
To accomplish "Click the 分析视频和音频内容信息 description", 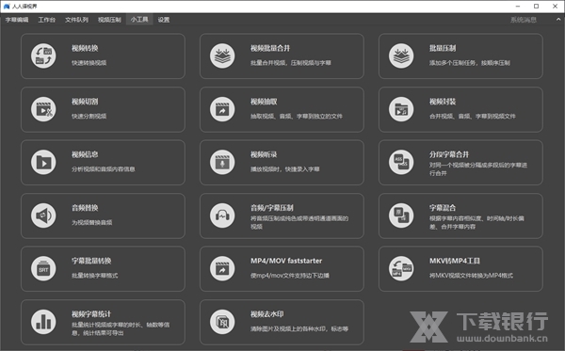I will tap(103, 169).
